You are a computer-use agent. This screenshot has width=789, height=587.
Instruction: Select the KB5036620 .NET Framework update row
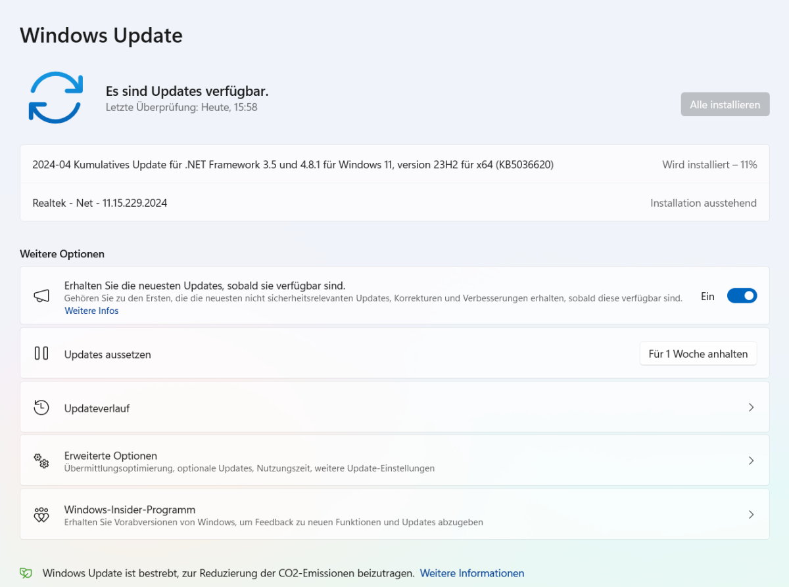394,164
